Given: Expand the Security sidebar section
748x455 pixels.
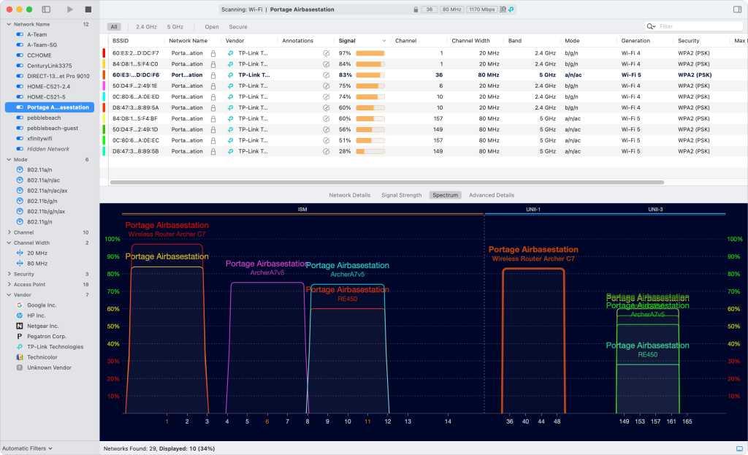Looking at the screenshot, I should tap(9, 274).
